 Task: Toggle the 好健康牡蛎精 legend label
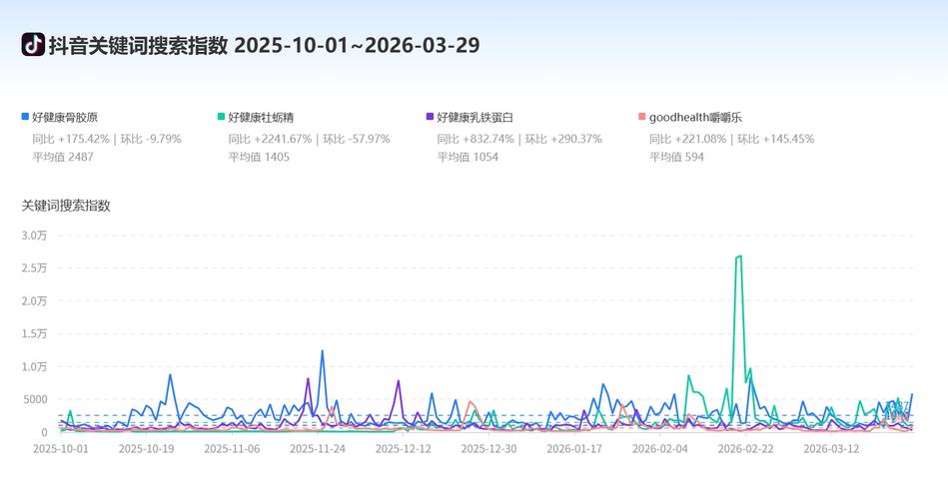(x=261, y=117)
